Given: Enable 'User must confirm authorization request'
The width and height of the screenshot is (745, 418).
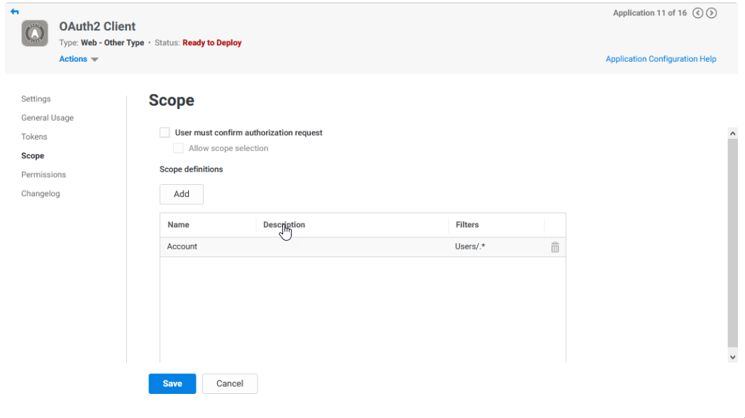Looking at the screenshot, I should (164, 132).
